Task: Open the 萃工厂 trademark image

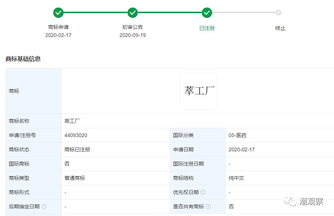Action: pos(198,91)
